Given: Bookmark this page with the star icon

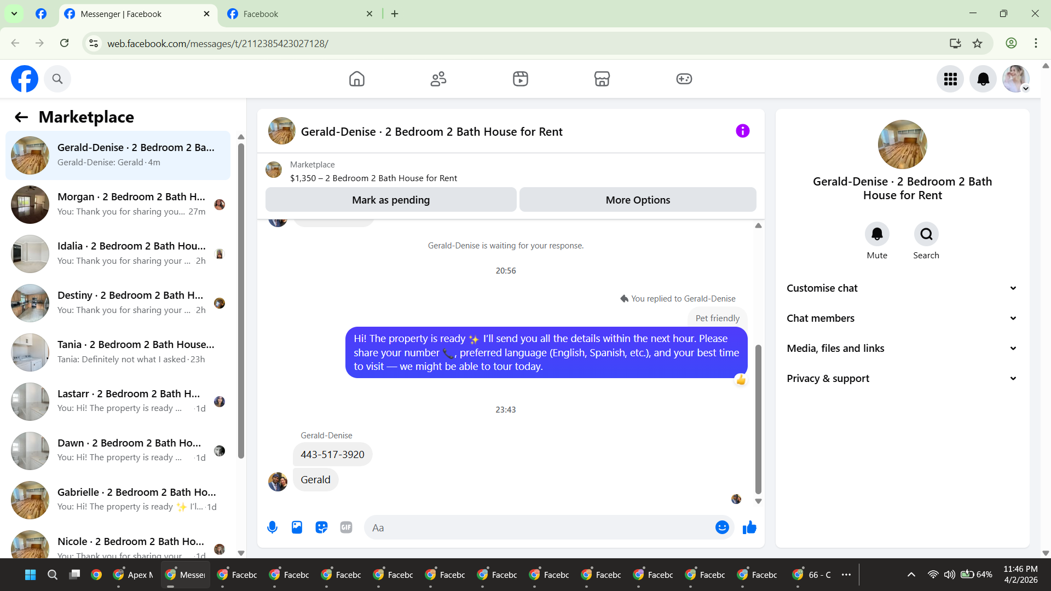Looking at the screenshot, I should pos(977,43).
